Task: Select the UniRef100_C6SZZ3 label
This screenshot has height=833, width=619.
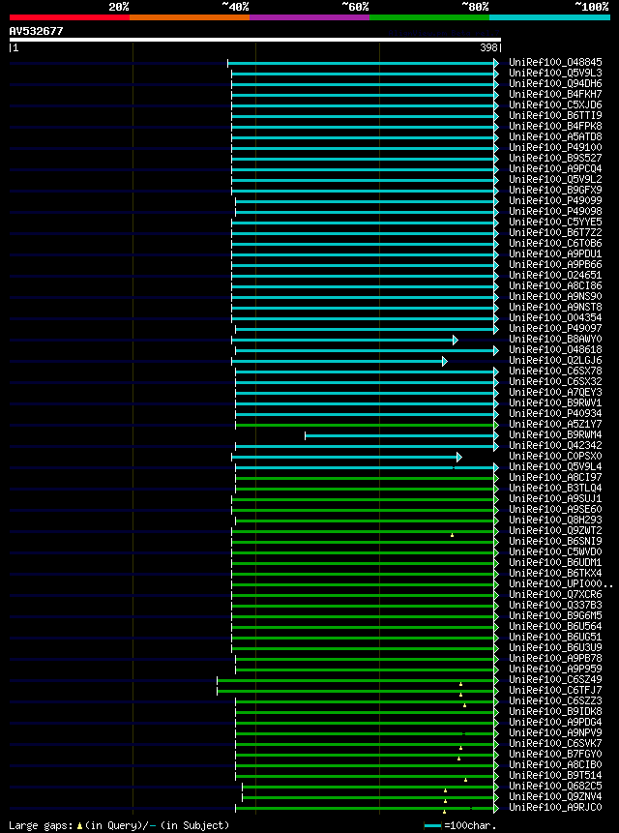Action: click(x=555, y=699)
